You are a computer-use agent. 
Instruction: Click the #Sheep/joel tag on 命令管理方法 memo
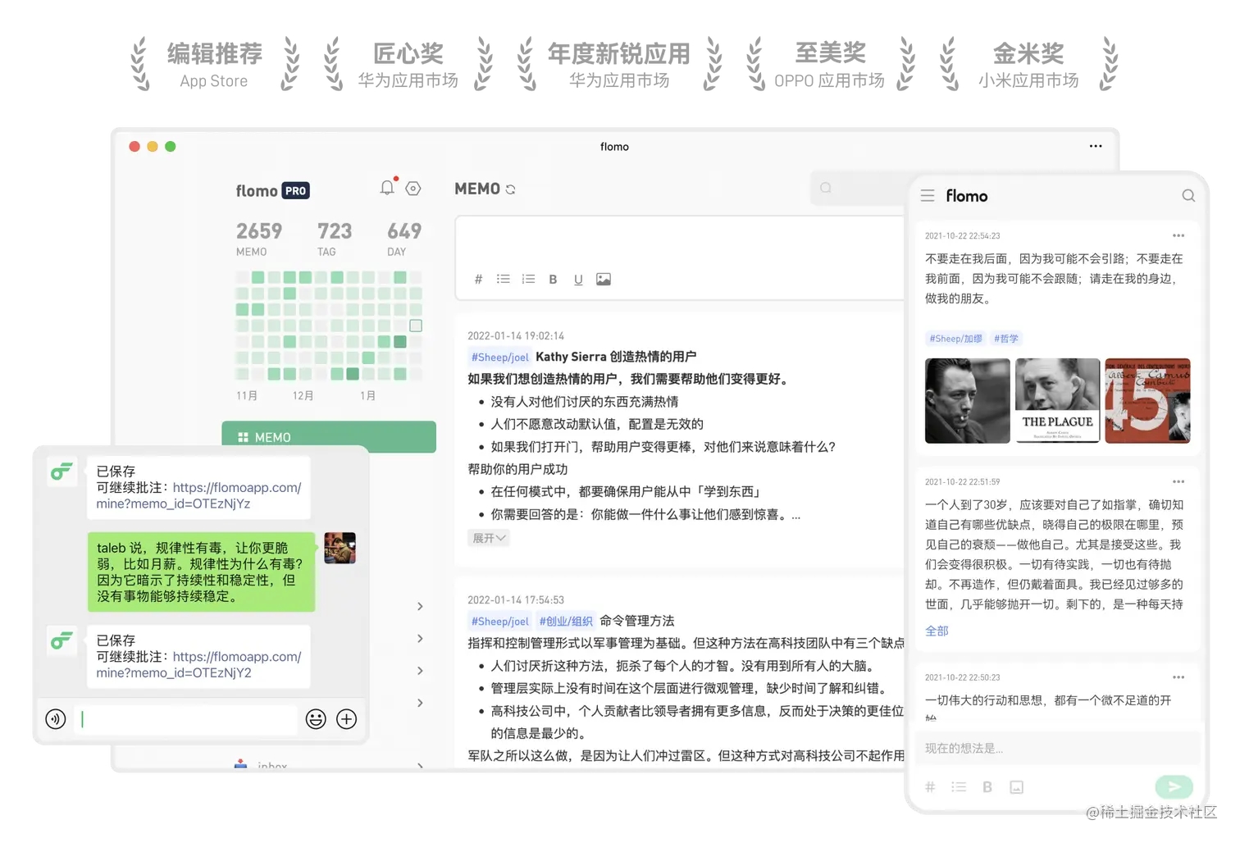pyautogui.click(x=499, y=621)
